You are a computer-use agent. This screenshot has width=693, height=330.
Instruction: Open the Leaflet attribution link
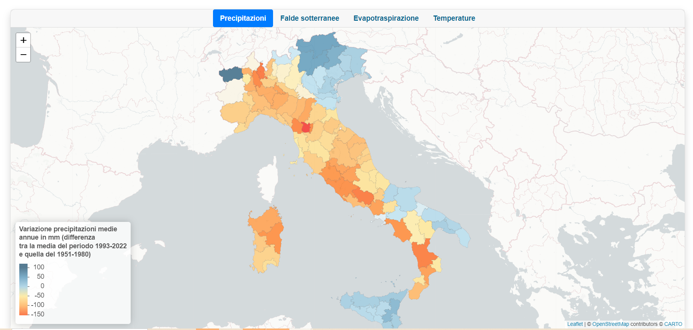coord(575,324)
